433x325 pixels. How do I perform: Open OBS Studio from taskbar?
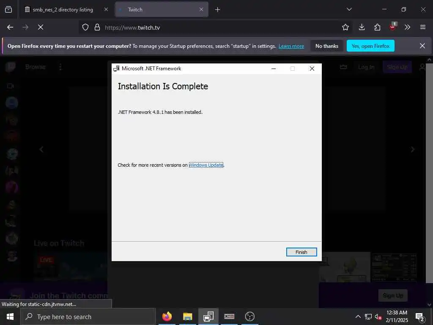249,317
